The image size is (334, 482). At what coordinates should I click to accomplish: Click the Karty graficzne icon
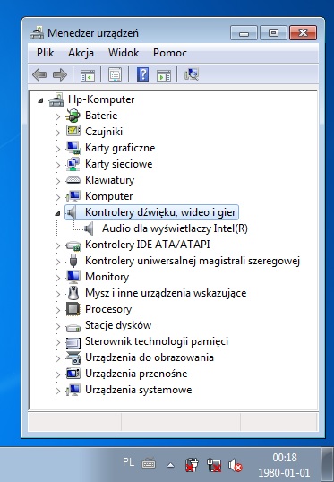73,148
